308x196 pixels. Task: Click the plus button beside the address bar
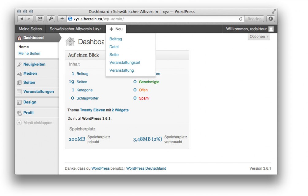coord(62,19)
